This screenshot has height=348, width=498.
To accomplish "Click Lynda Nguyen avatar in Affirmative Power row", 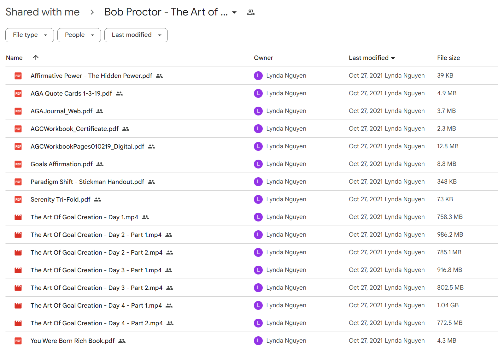I will pyautogui.click(x=258, y=76).
